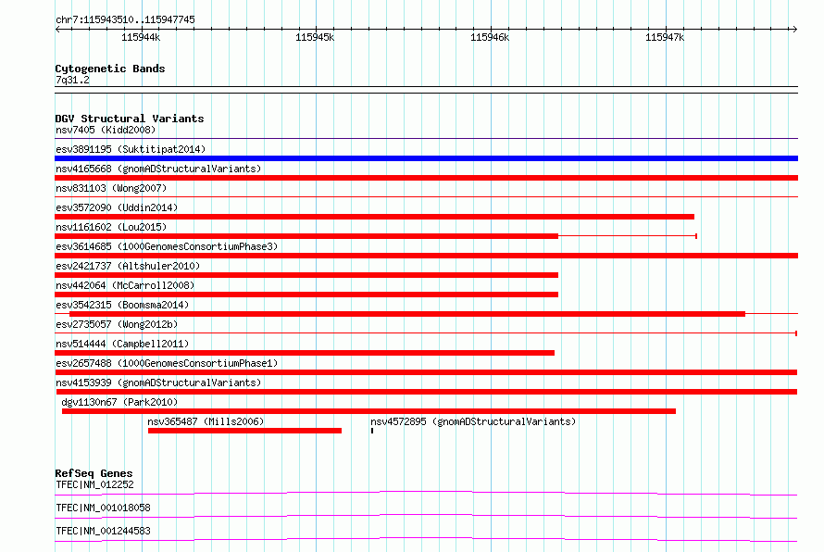Click the 115946k ruler position
824x552 pixels.
coord(490,37)
